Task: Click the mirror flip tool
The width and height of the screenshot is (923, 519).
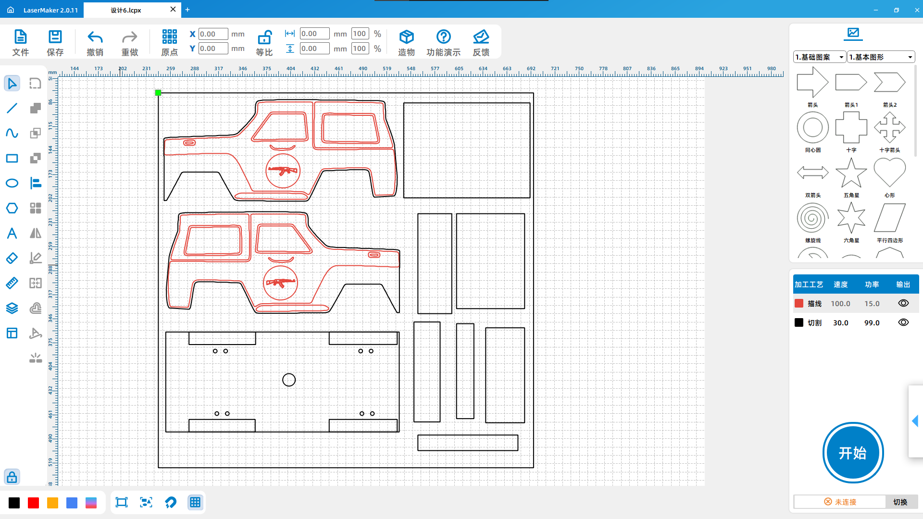Action: click(x=36, y=233)
